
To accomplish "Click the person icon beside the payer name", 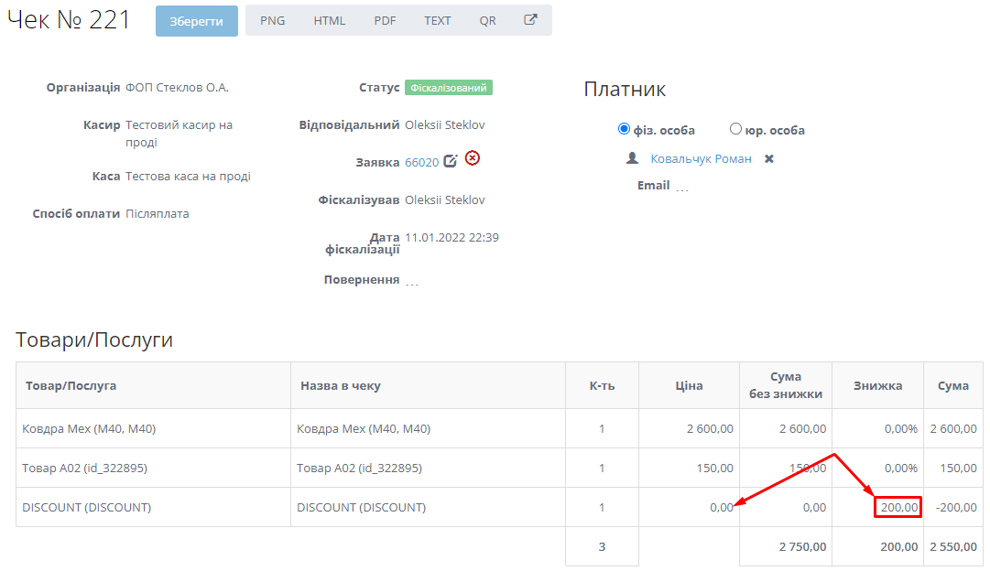I will 632,158.
